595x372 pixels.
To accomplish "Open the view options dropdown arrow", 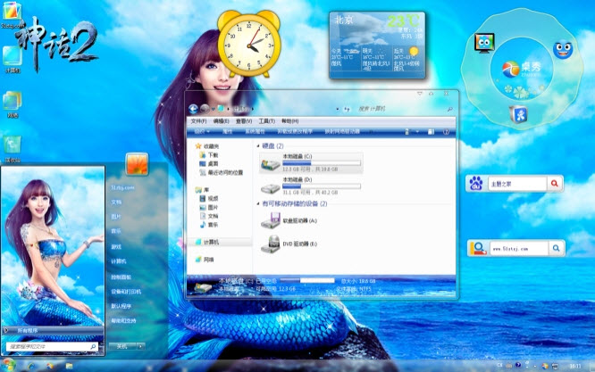I will pyautogui.click(x=417, y=132).
